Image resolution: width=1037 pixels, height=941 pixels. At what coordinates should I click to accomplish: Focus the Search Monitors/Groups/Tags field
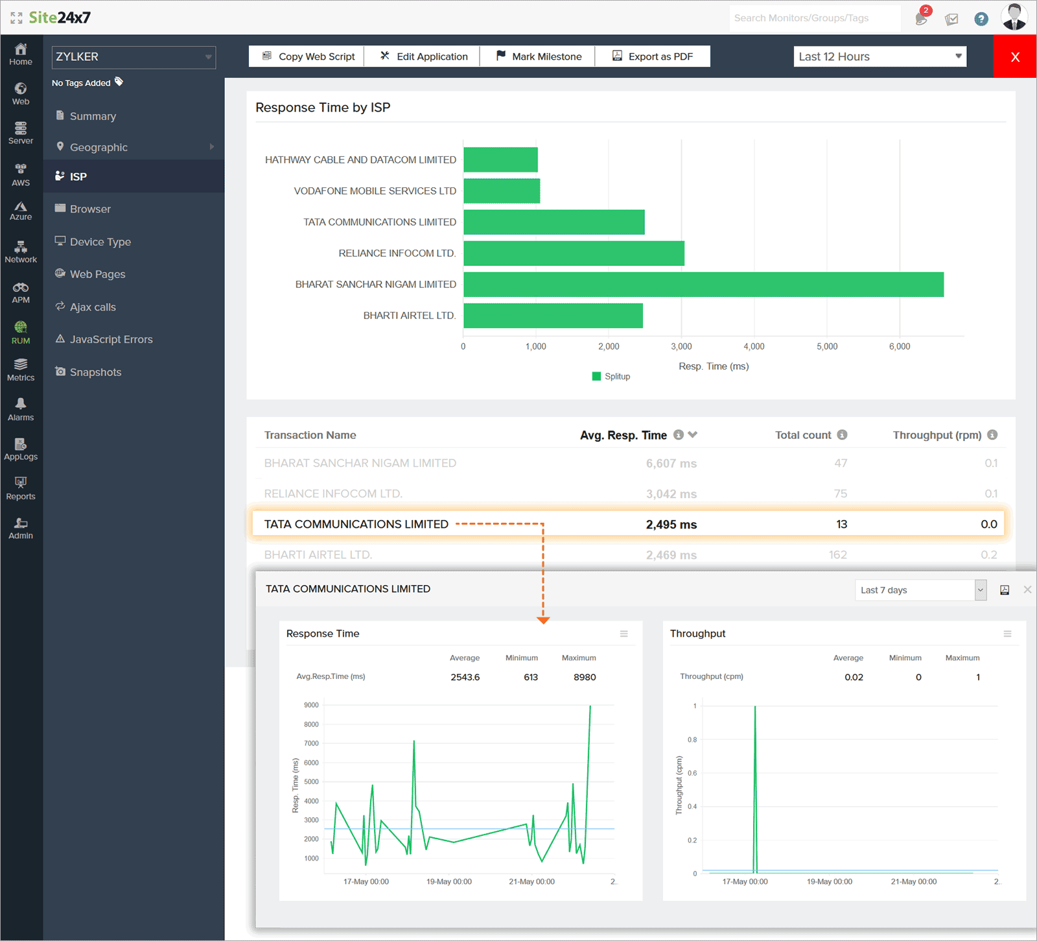point(815,18)
